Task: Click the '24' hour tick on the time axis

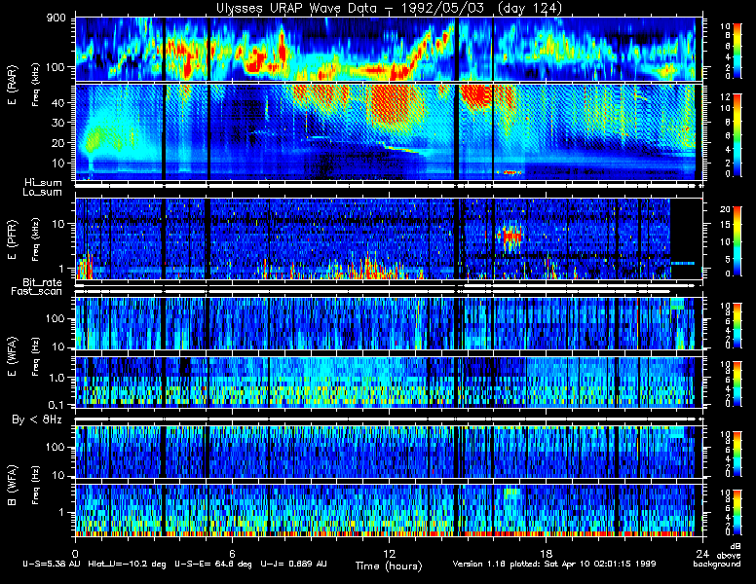Action: (x=702, y=553)
